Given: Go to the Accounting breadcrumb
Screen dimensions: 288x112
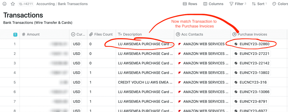Looking at the screenshot, I should click(x=46, y=4).
